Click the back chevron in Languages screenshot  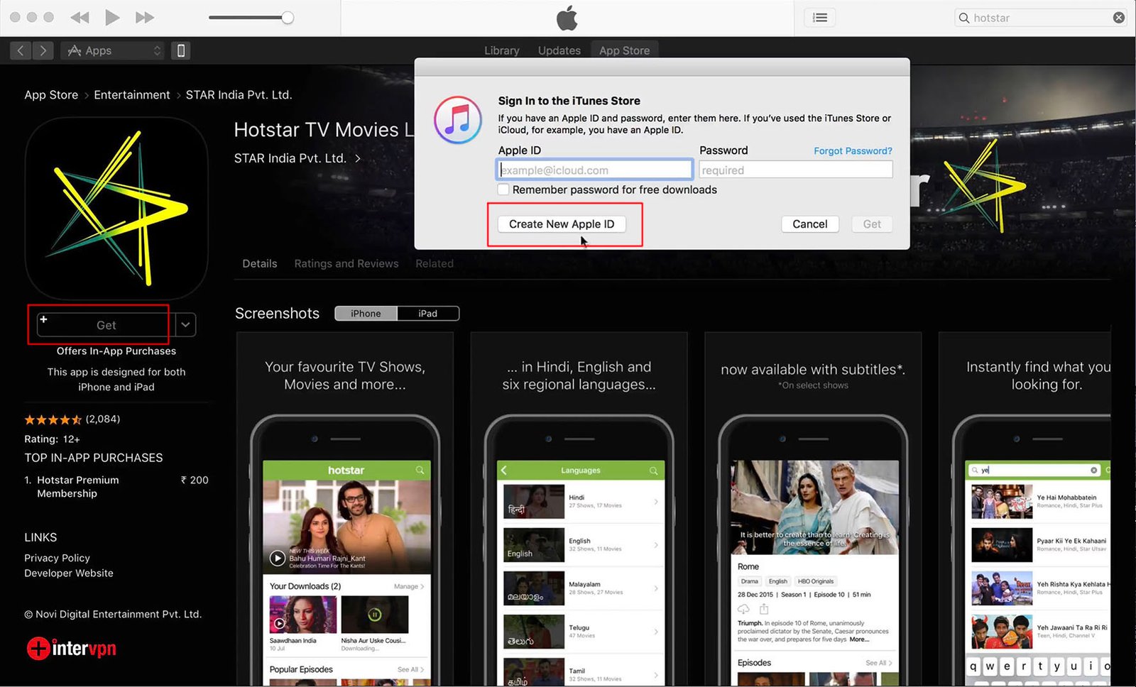[504, 470]
